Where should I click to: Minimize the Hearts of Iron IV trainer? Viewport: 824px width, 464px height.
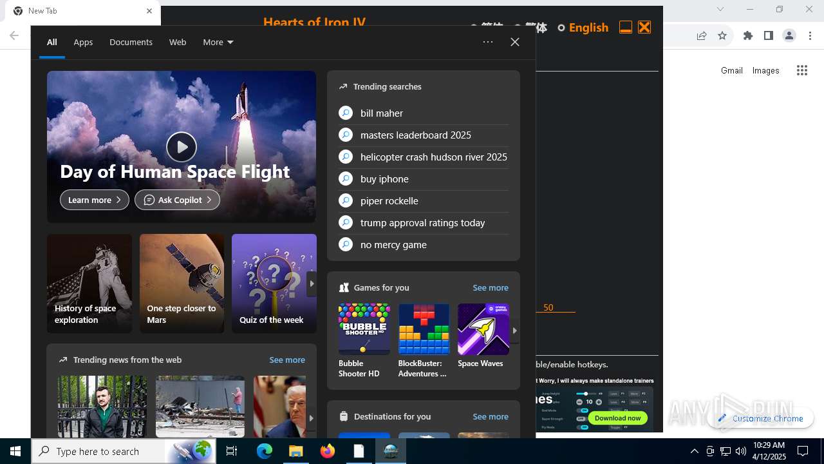pos(625,27)
